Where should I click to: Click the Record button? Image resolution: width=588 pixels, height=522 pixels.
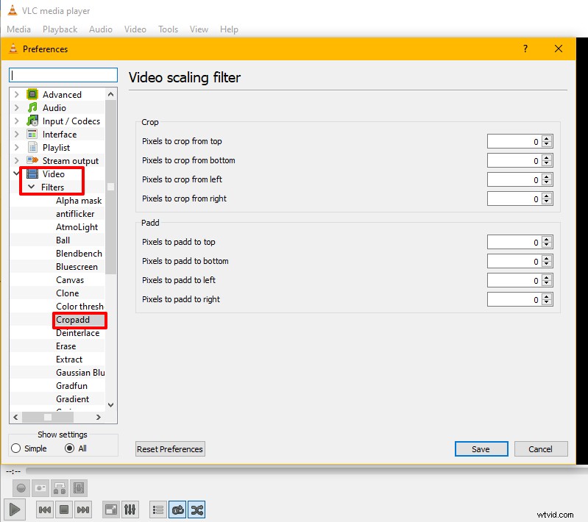tap(21, 488)
